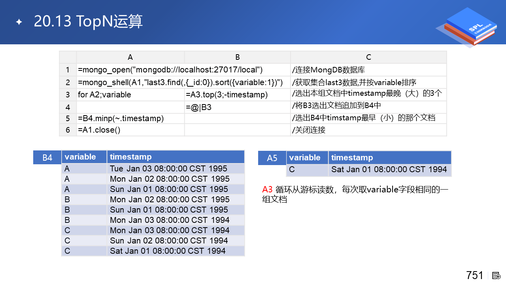Click the star bullet beside the slide title
This screenshot has width=506, height=285.
coord(19,22)
